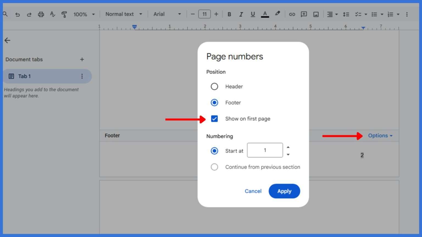The width and height of the screenshot is (422, 237).
Task: Apply Italic formatting
Action: (241, 14)
